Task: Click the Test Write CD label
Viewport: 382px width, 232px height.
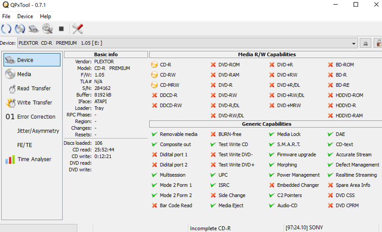Action: click(x=233, y=144)
